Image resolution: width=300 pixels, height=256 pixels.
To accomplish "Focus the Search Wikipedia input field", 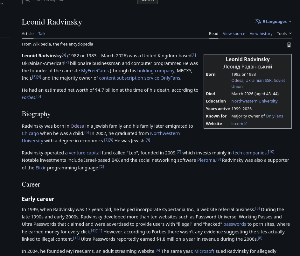I will click(80, 1).
